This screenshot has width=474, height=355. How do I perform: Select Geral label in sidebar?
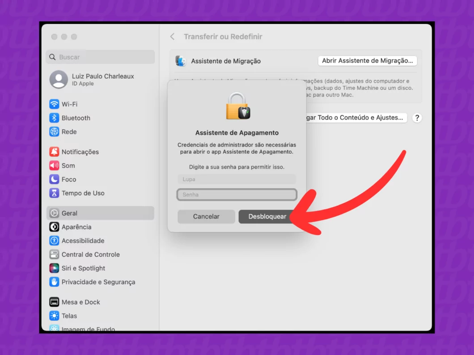[69, 213]
